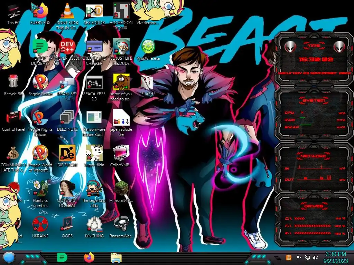Open the OOPS desktop shortcut

(67, 227)
